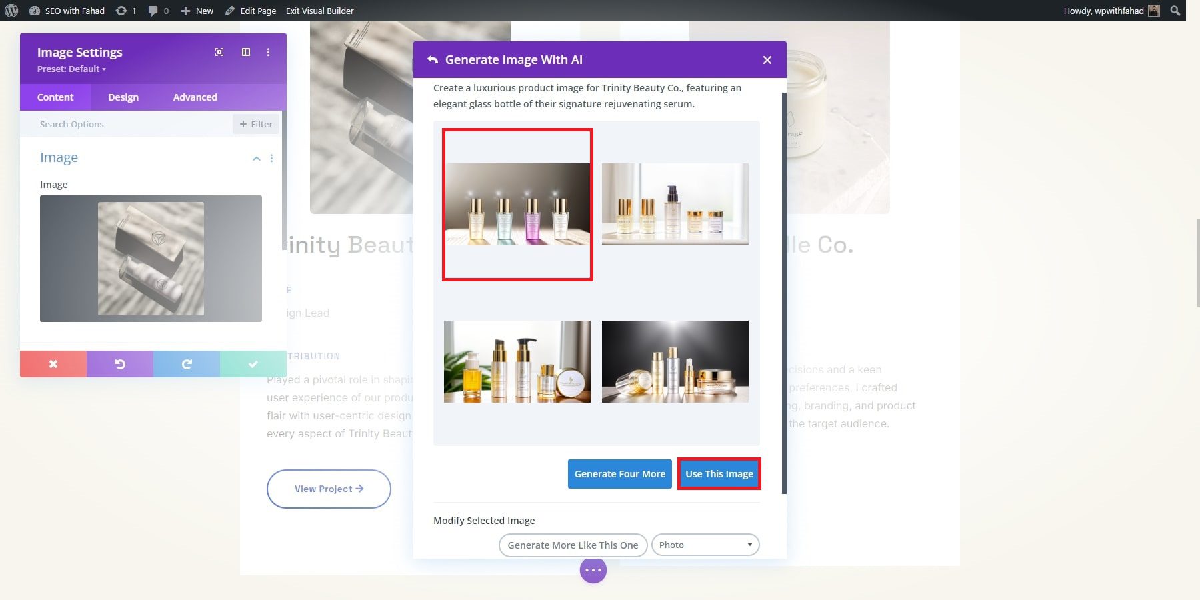Close the Generate Image With AI dialog
Viewport: 1200px width, 600px height.
767,60
